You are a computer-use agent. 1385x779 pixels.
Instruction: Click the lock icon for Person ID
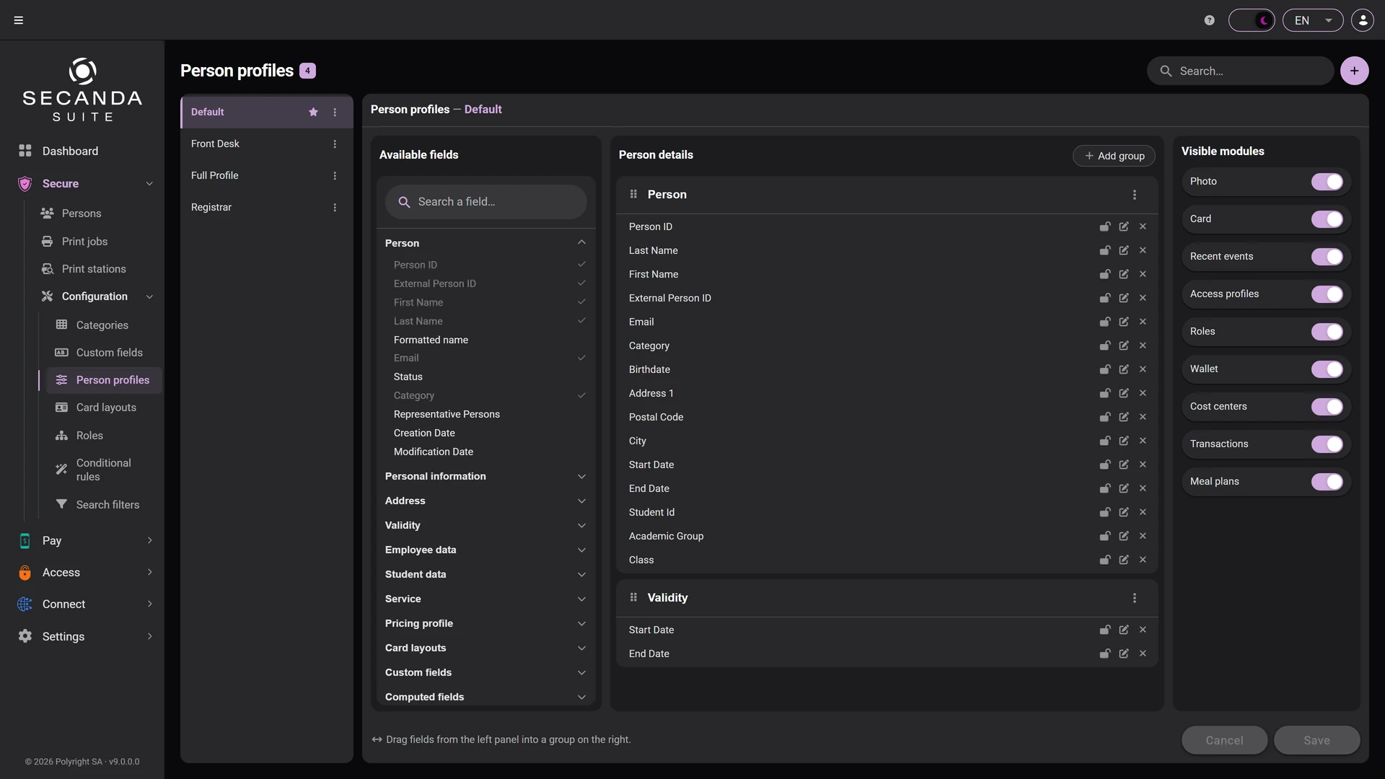1104,226
